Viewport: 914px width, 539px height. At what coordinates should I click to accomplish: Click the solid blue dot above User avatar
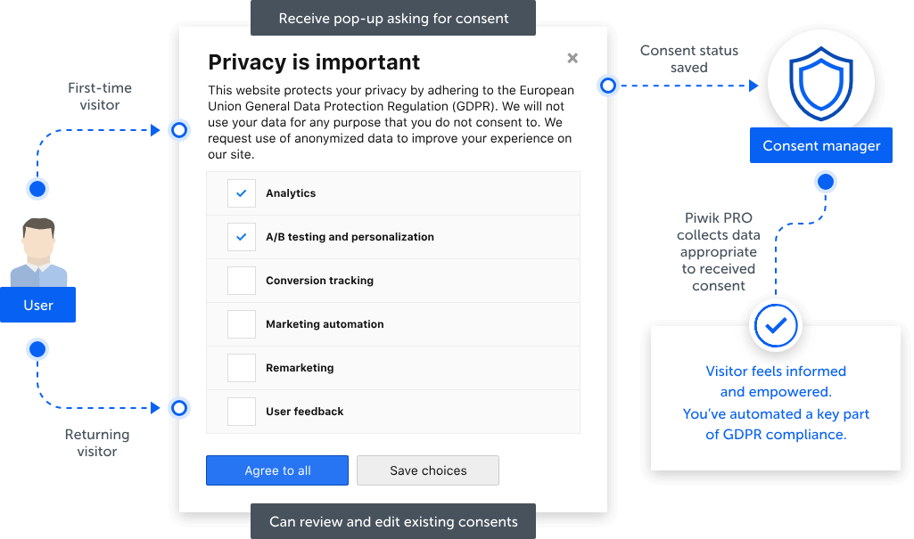37,189
